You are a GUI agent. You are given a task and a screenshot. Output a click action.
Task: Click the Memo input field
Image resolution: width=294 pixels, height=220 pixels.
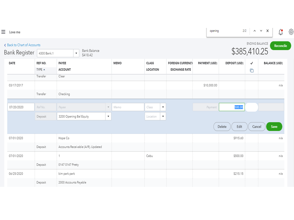[x=128, y=107]
